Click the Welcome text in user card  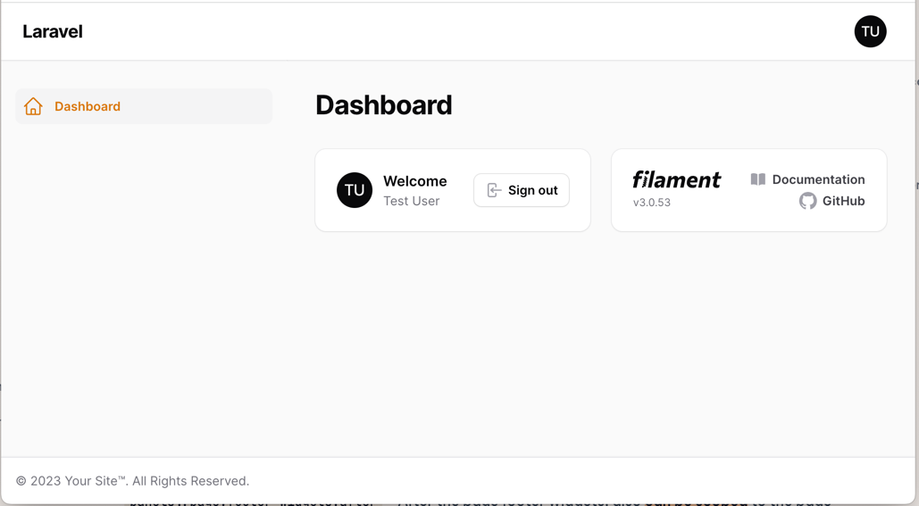point(415,181)
